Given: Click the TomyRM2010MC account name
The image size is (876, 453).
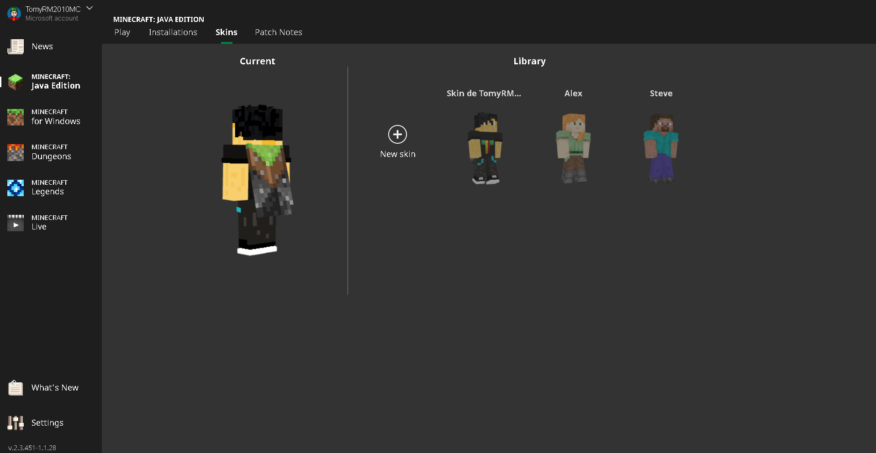Looking at the screenshot, I should (x=53, y=9).
